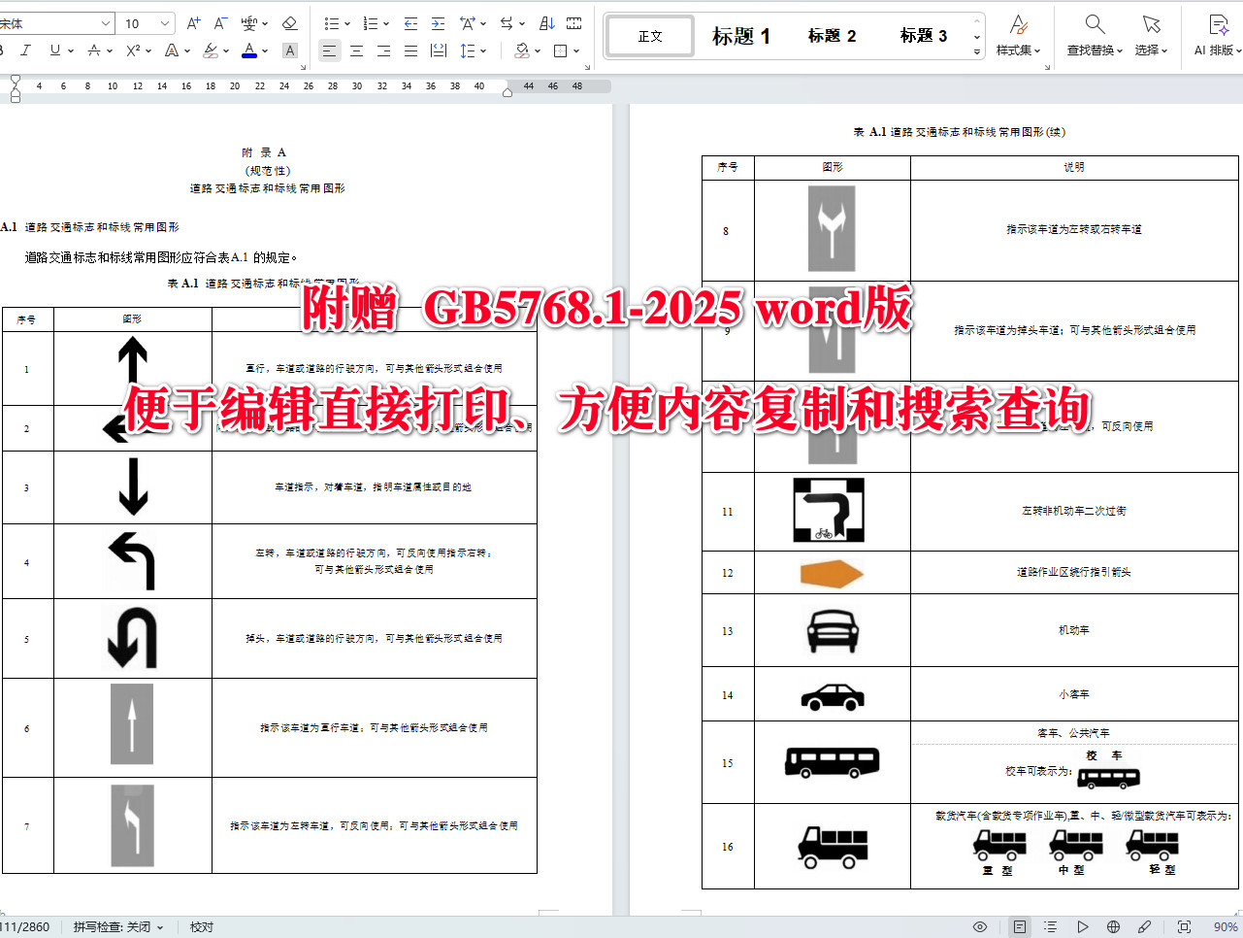This screenshot has width=1243, height=938.
Task: Apply the 标题 1 heading style
Action: [740, 35]
